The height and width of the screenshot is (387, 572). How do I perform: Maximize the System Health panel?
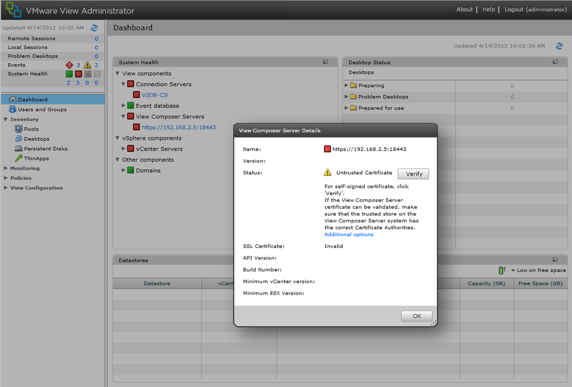point(326,62)
